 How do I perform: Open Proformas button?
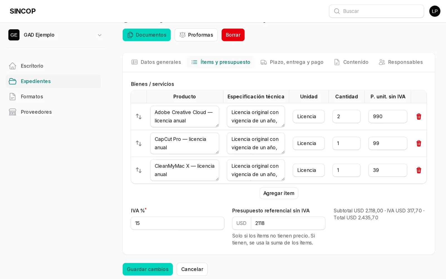tap(196, 35)
